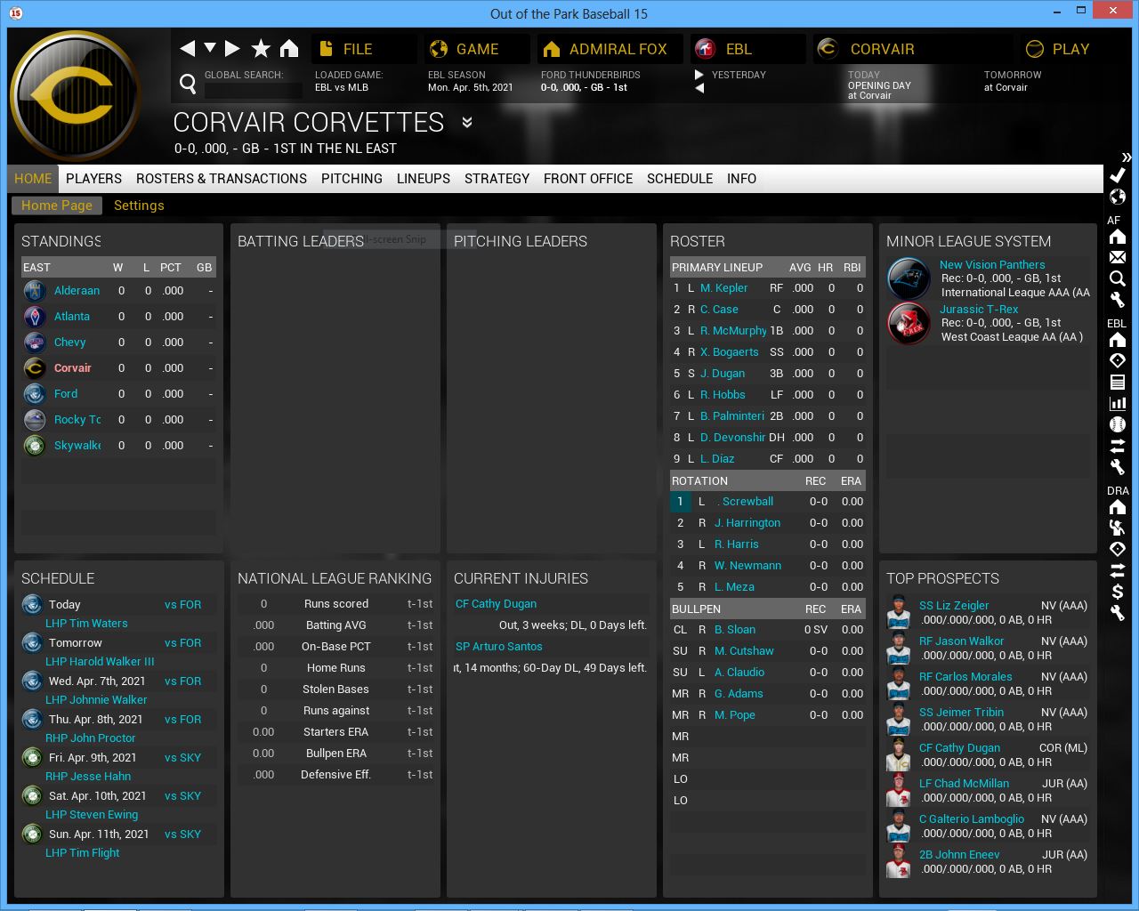The width and height of the screenshot is (1139, 911).
Task: Click the DRA wrench settings icon
Action: [1118, 613]
